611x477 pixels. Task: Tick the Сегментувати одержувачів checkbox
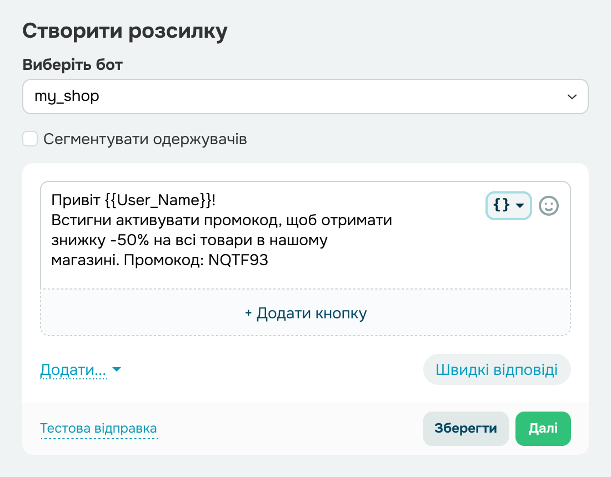click(30, 139)
